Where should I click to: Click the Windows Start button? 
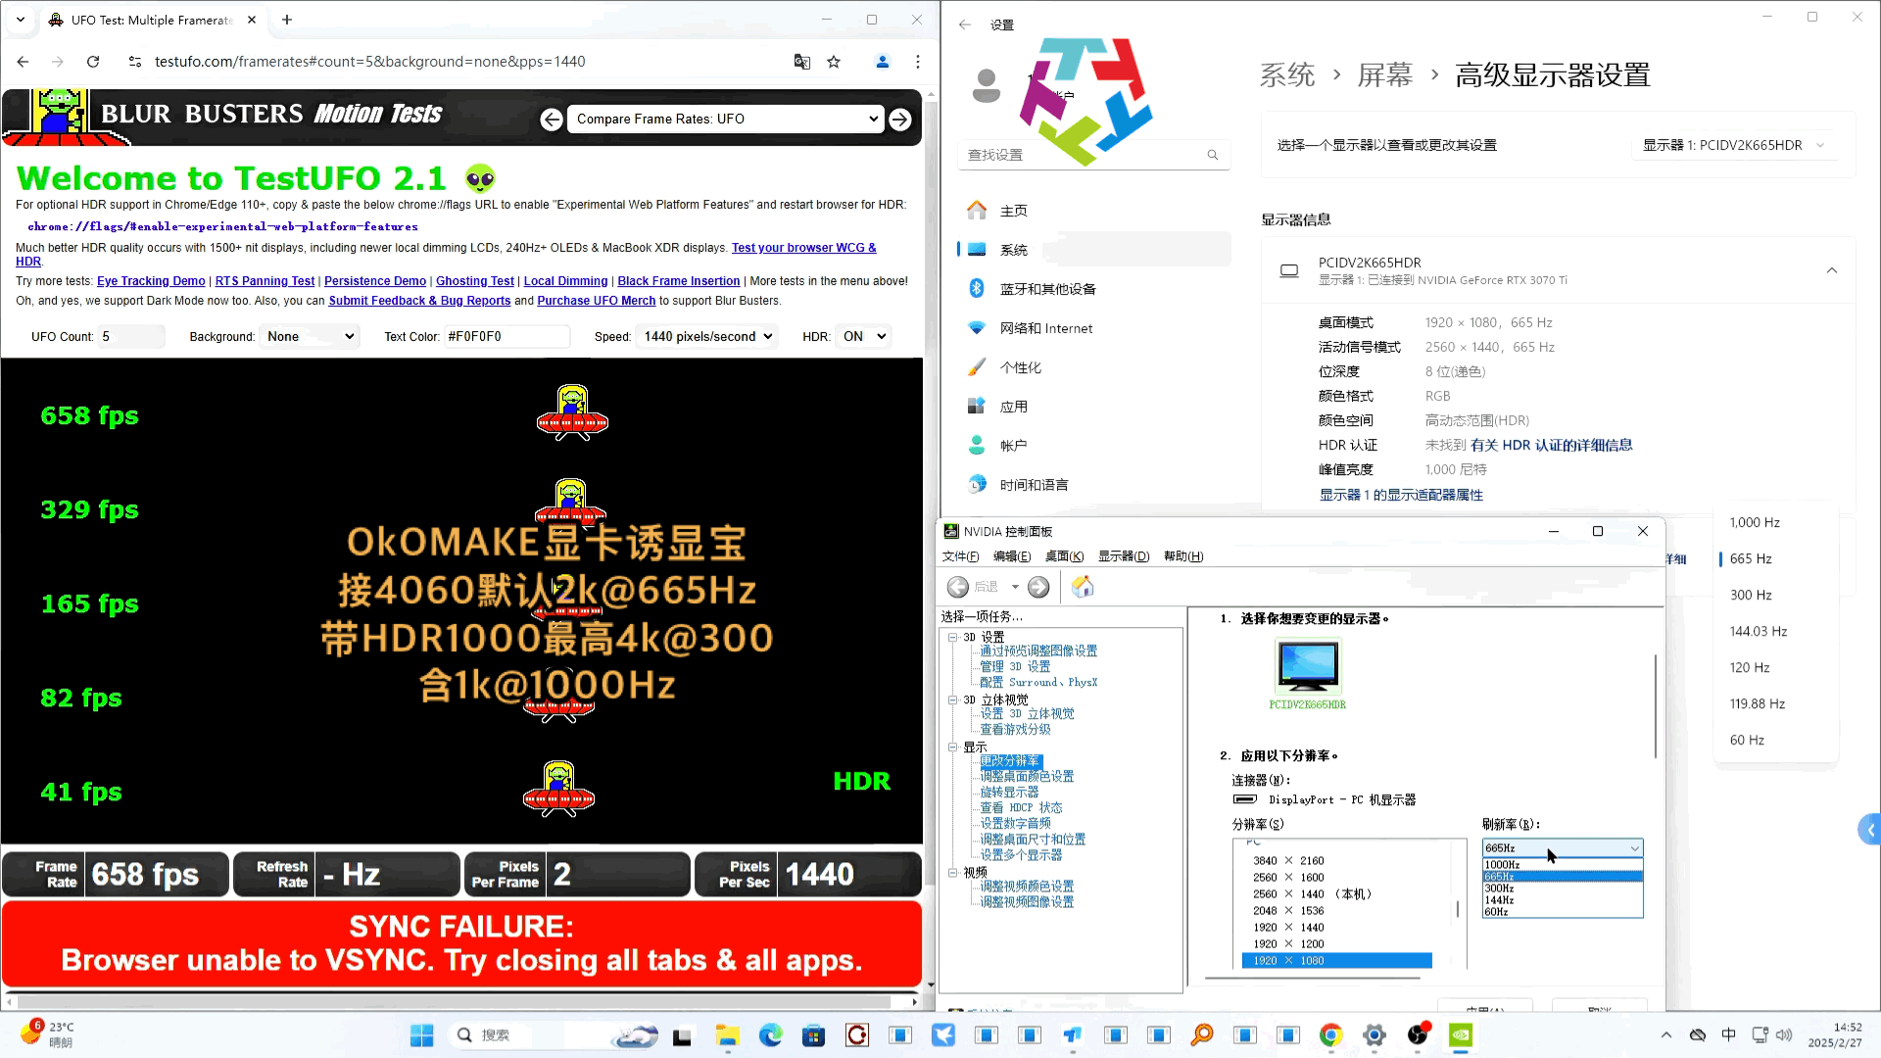[x=422, y=1035]
